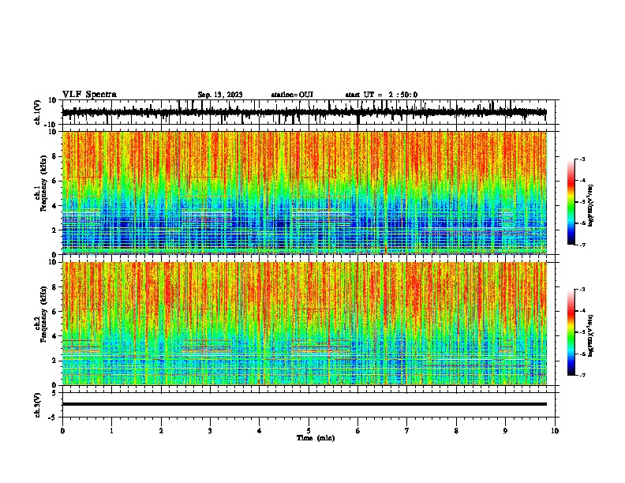Click the -5 tick label on the ch.3(V) axis
625x483 pixels.
53,417
